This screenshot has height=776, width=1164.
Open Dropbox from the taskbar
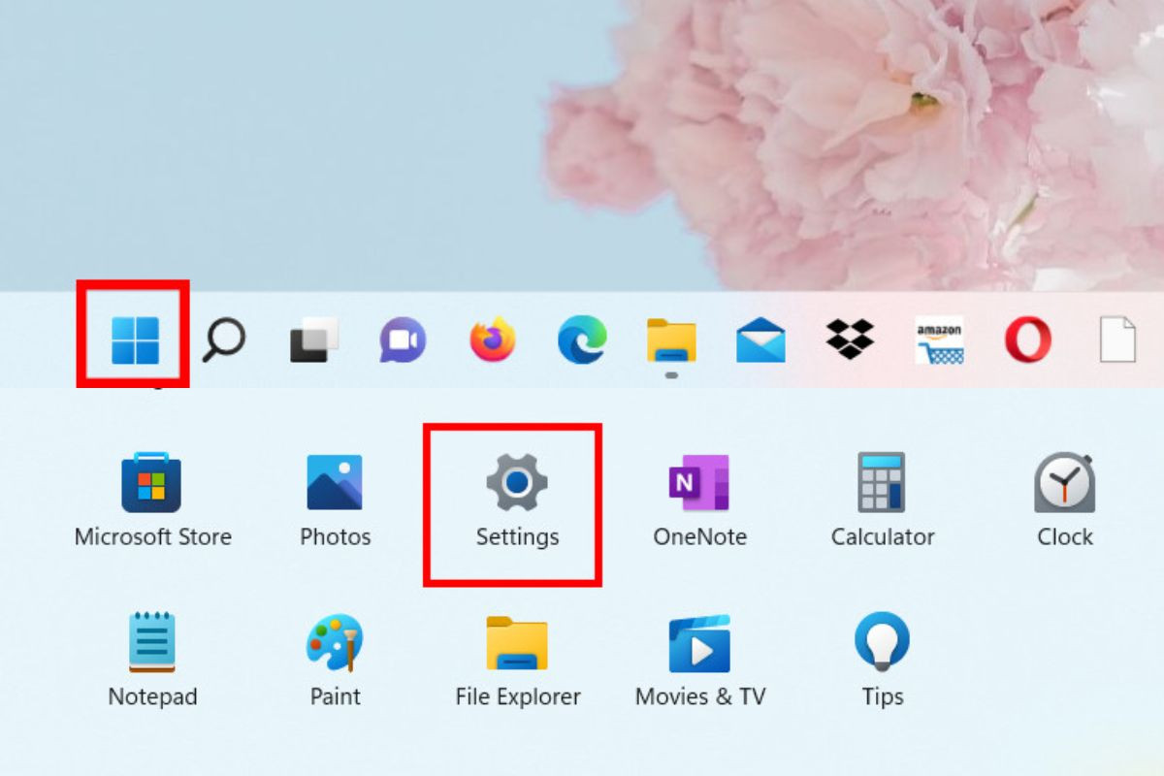pos(850,339)
